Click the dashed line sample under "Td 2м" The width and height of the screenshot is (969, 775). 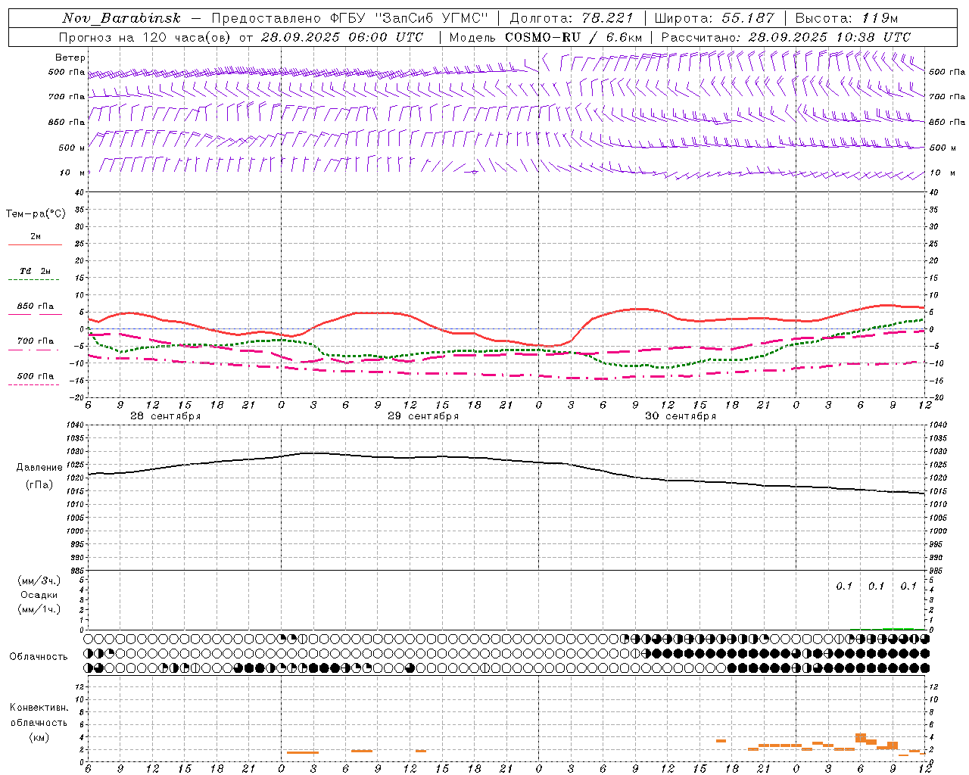[34, 280]
